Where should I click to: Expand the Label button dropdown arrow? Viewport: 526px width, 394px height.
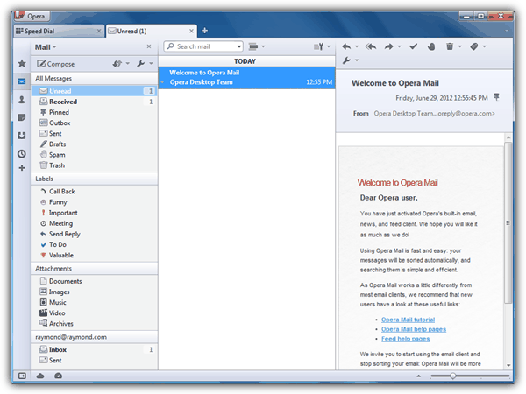pyautogui.click(x=485, y=46)
